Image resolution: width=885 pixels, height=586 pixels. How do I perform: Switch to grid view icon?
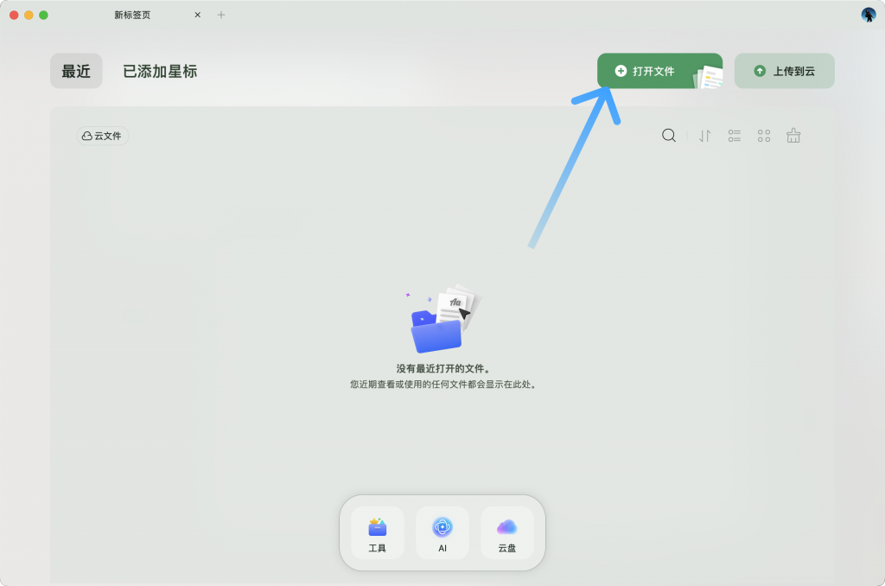coord(764,136)
